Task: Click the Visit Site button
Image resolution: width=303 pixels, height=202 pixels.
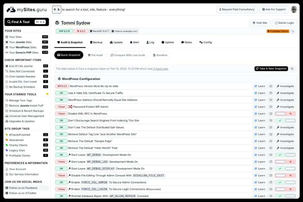Action: coord(260,23)
